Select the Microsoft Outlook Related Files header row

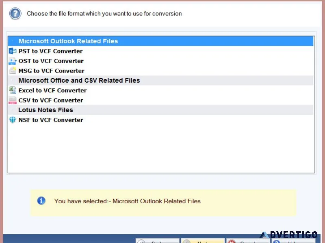point(160,41)
